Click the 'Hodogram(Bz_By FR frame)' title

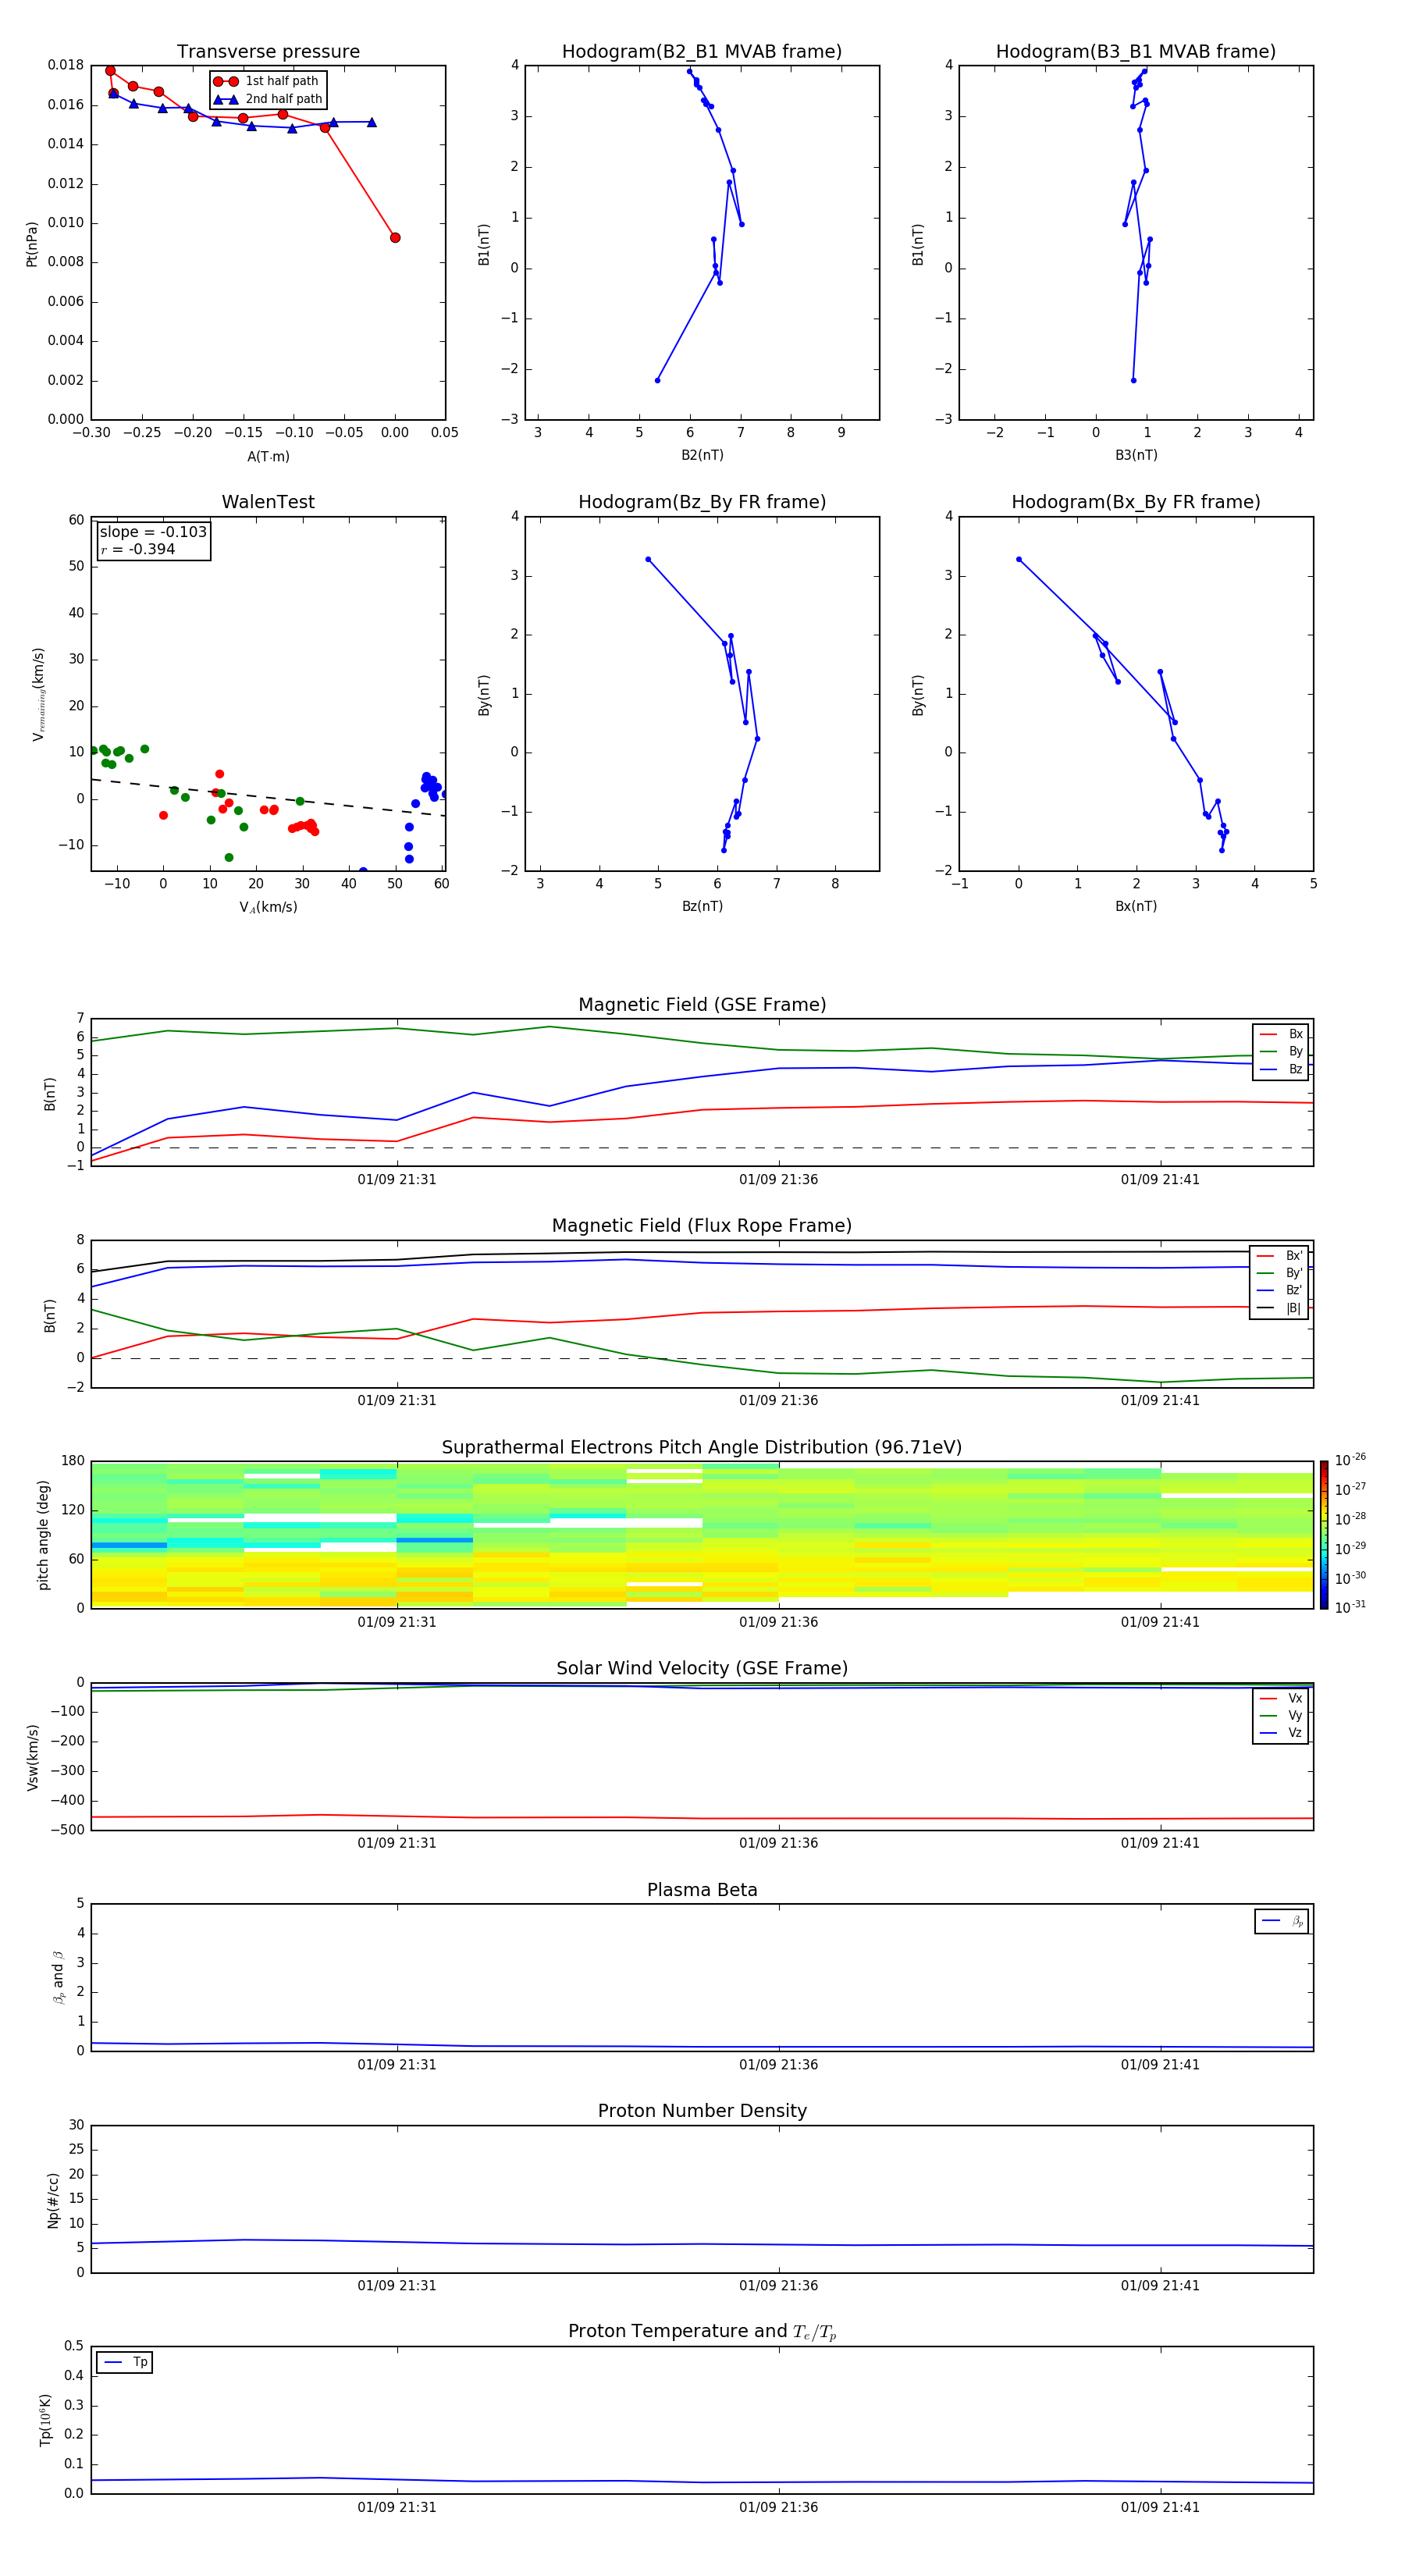pos(702,502)
